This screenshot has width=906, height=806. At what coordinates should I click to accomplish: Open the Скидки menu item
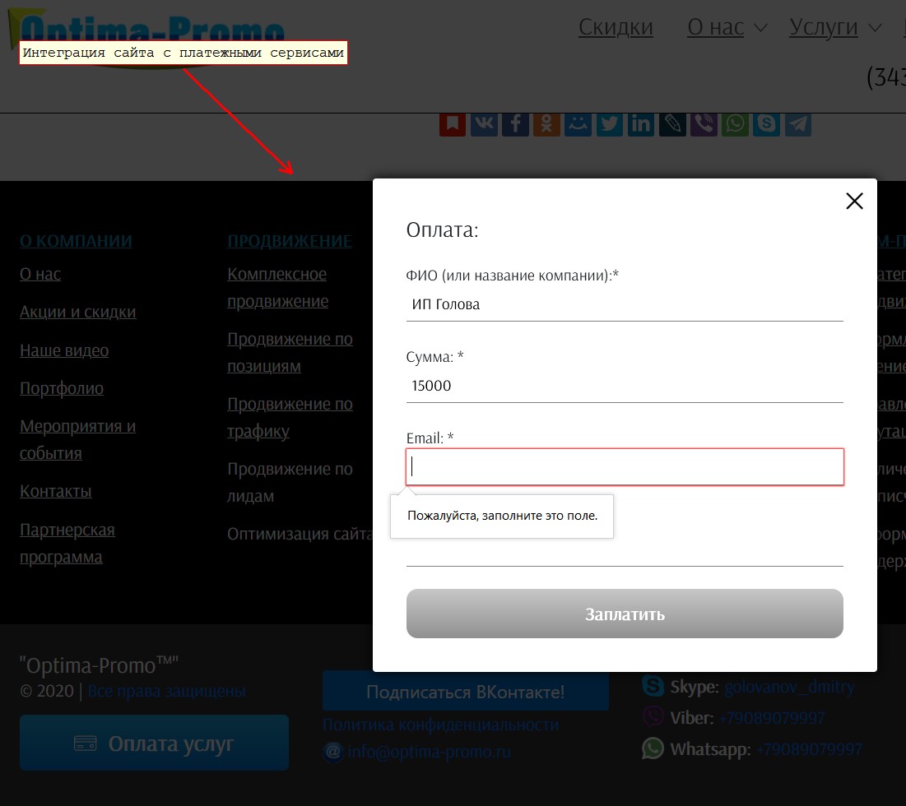coord(616,27)
